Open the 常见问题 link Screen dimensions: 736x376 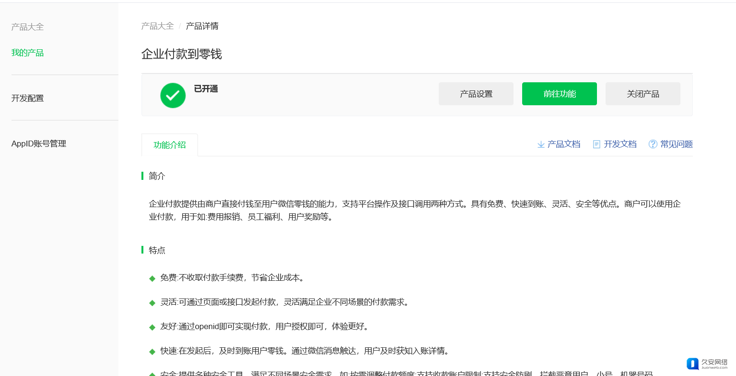pos(677,144)
